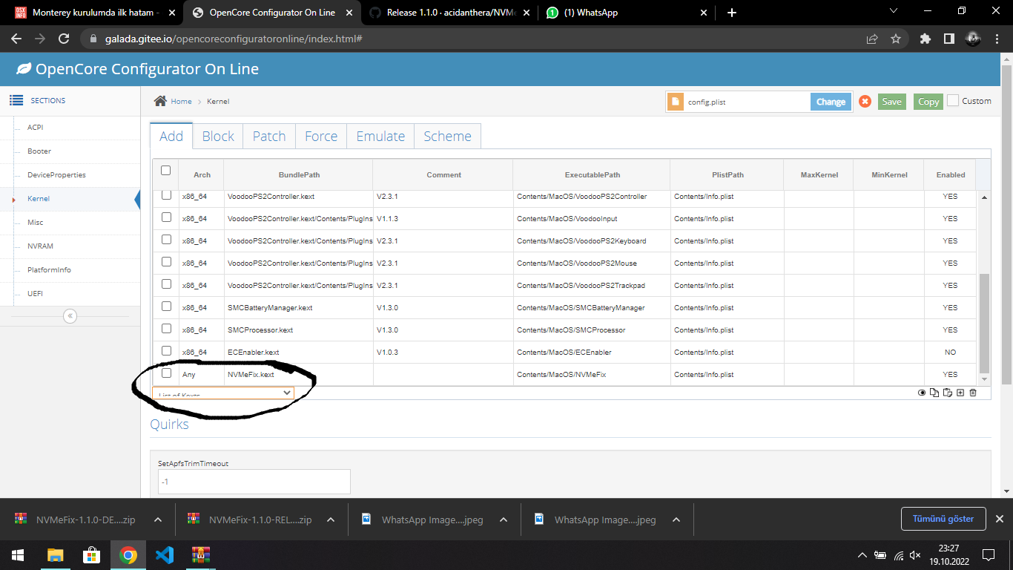Click the paste clipboard icon below the table
This screenshot has width=1013, height=570.
[x=947, y=393]
